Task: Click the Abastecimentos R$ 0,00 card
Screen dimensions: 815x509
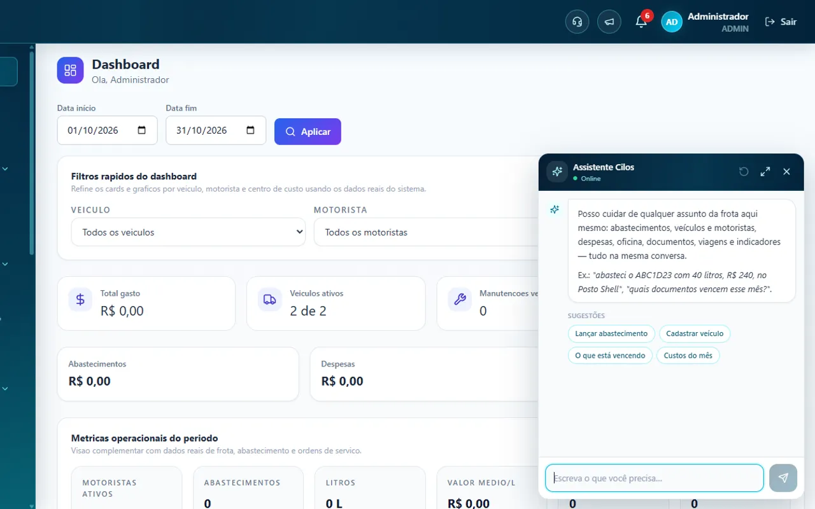Action: pyautogui.click(x=178, y=374)
